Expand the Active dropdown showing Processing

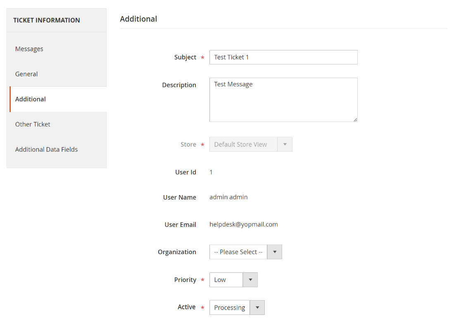(x=237, y=307)
